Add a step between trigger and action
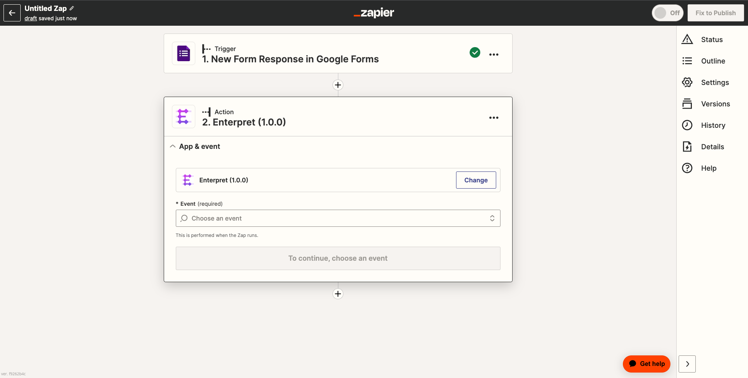748x378 pixels. pyautogui.click(x=338, y=85)
